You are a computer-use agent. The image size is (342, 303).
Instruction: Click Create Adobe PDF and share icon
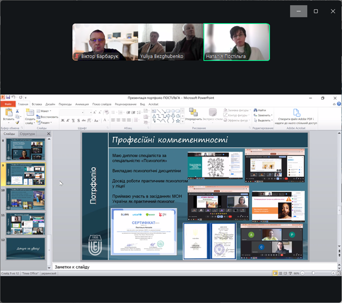point(296,113)
